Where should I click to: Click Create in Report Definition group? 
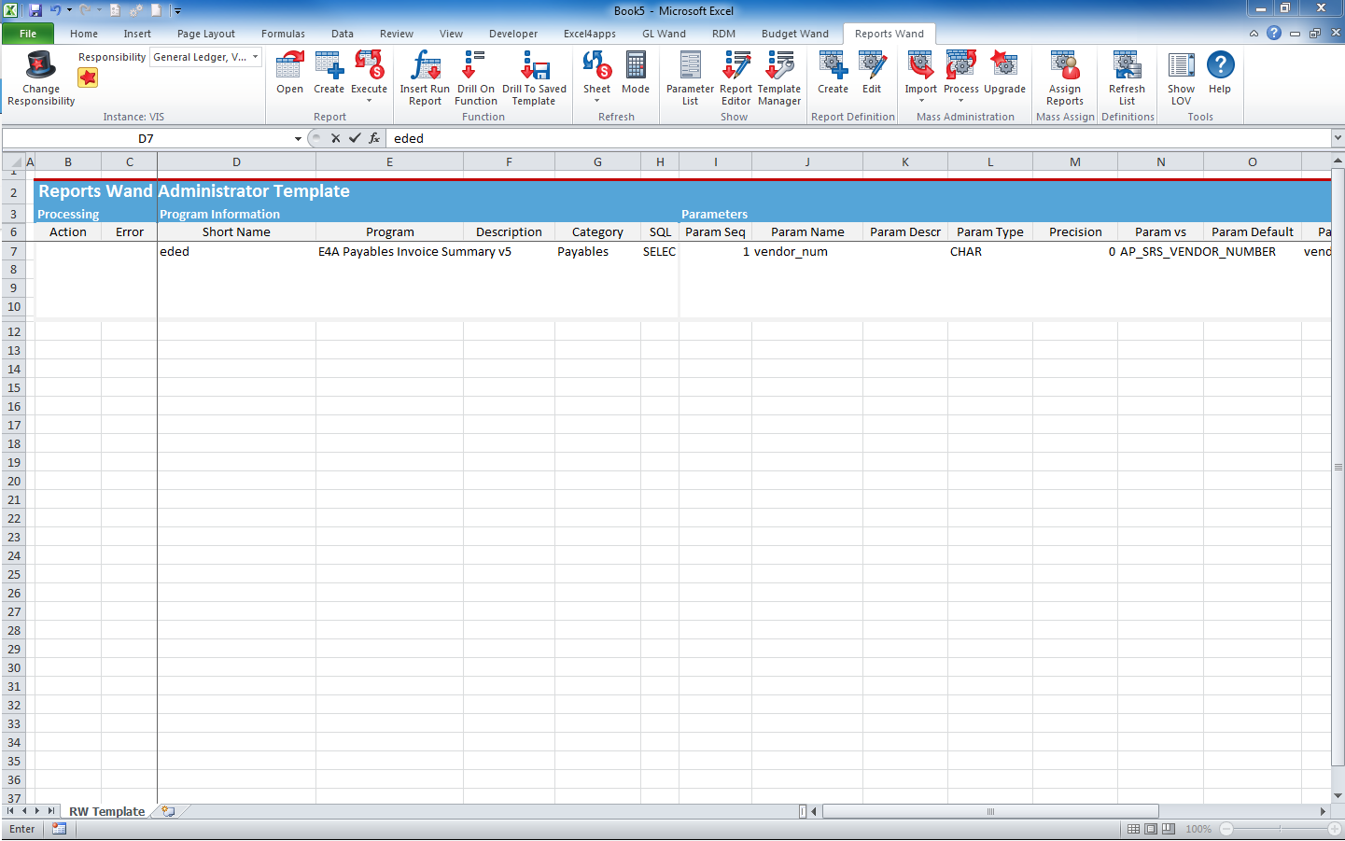833,65
